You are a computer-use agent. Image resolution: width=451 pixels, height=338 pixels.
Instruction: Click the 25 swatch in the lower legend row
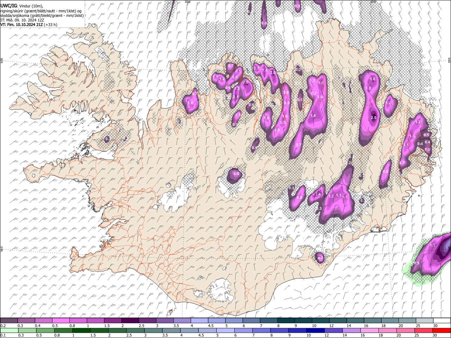(424, 330)
